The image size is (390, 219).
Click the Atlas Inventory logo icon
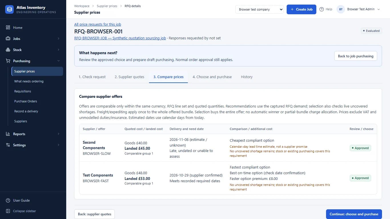[x=10, y=9]
